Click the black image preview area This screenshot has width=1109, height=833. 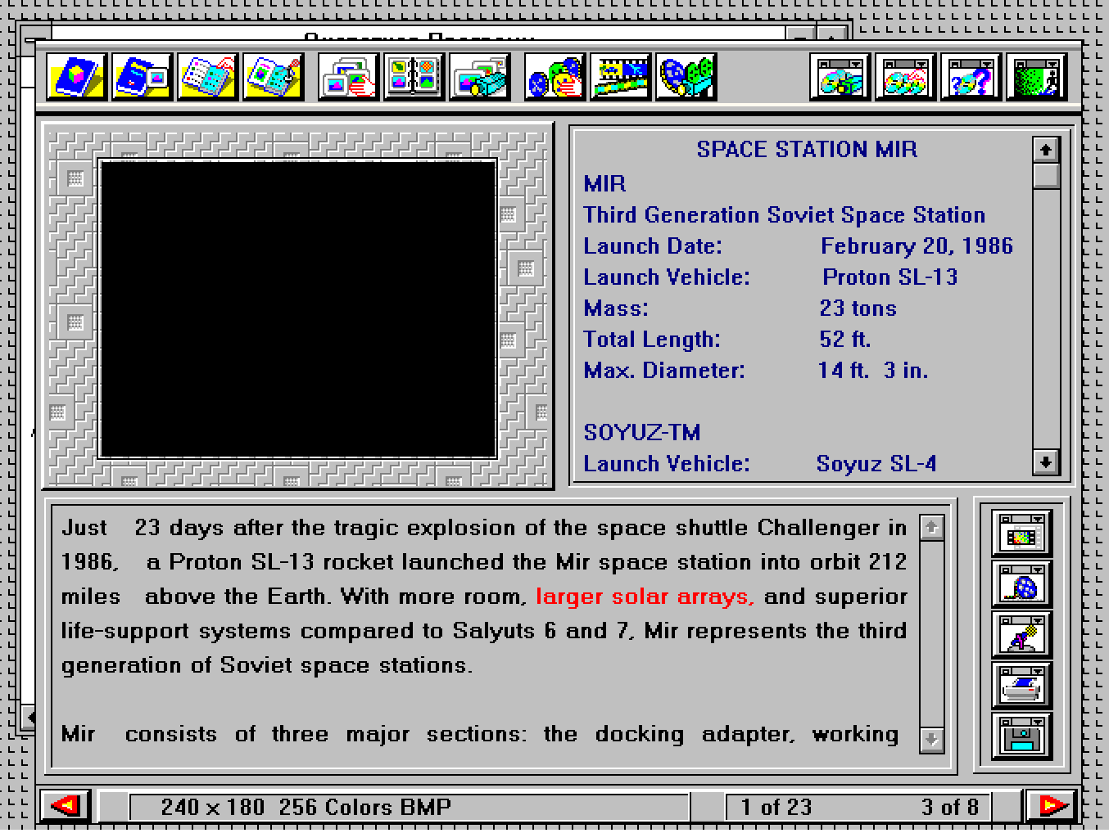(x=298, y=309)
